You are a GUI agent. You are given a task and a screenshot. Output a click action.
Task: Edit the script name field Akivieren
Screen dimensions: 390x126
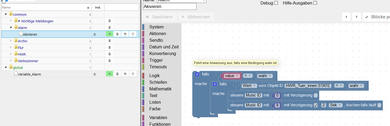170,6
